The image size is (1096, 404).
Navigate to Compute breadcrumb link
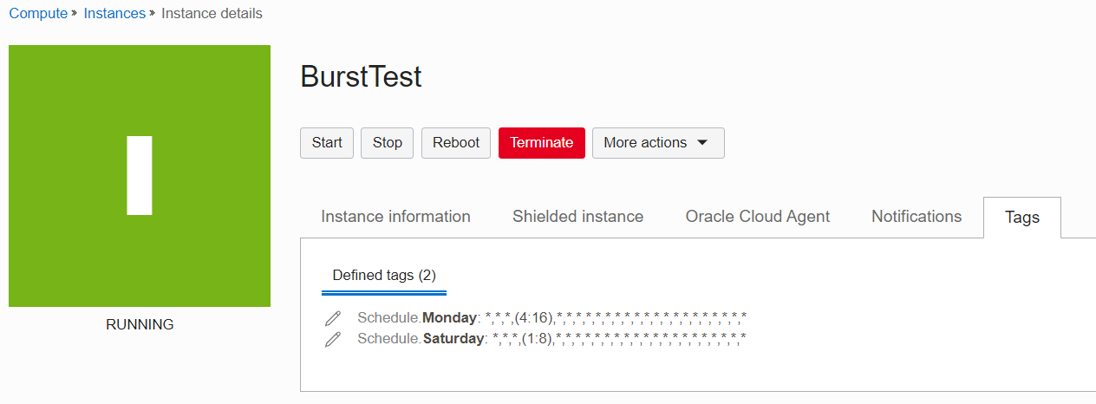[x=38, y=14]
